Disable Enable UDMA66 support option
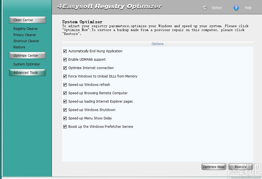This screenshot has width=262, height=179. pos(65,59)
